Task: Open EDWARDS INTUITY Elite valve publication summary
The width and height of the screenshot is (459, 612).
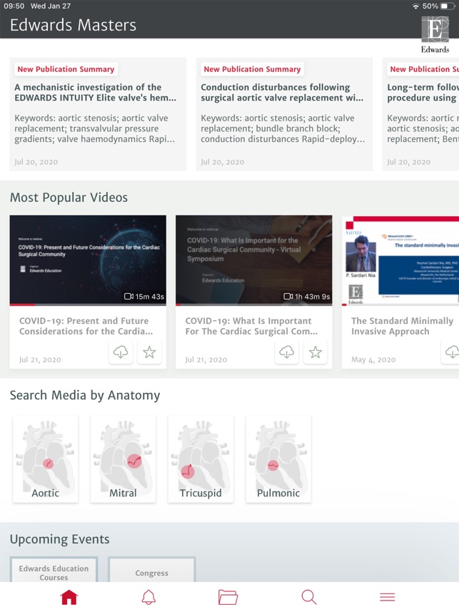Action: click(x=98, y=114)
